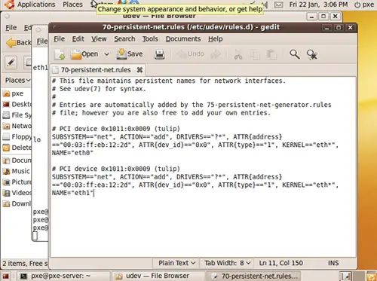
Task: Switch to udev File Browser taskbar button
Action: pyautogui.click(x=158, y=276)
